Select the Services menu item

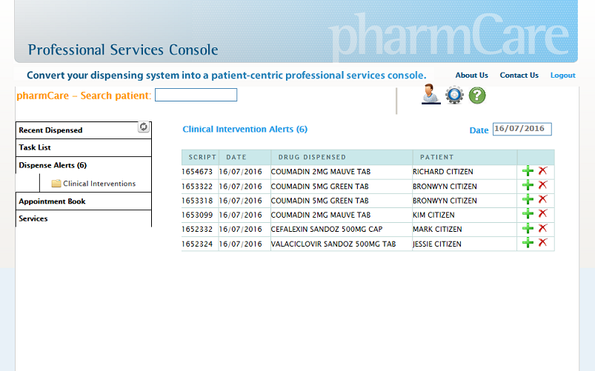coord(33,219)
